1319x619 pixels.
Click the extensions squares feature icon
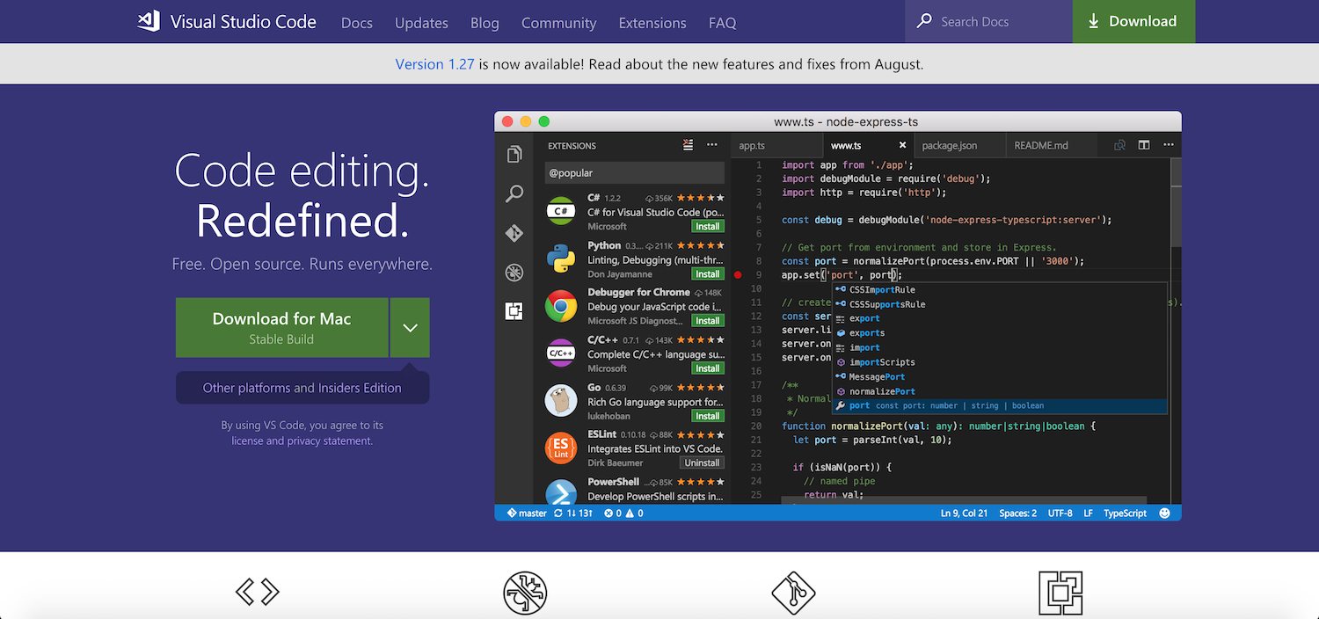click(x=1060, y=593)
